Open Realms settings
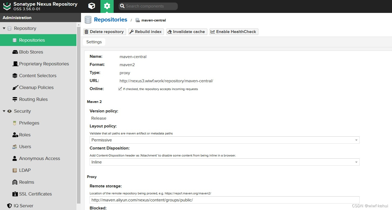This screenshot has width=392, height=210. coord(38,182)
